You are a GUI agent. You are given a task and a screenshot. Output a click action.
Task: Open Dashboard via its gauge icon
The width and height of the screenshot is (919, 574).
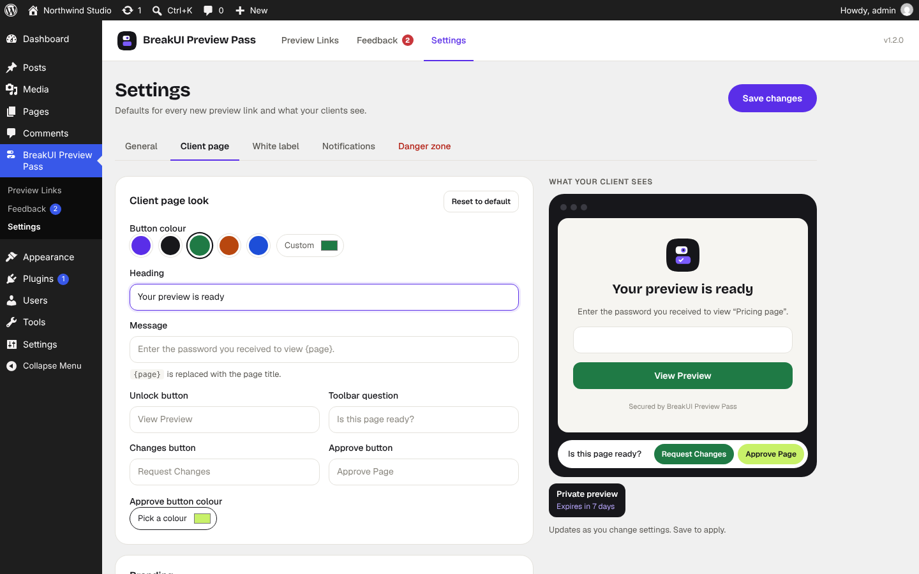(x=11, y=39)
